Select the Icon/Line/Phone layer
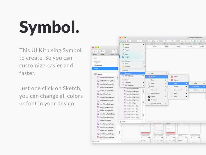 click(104, 94)
